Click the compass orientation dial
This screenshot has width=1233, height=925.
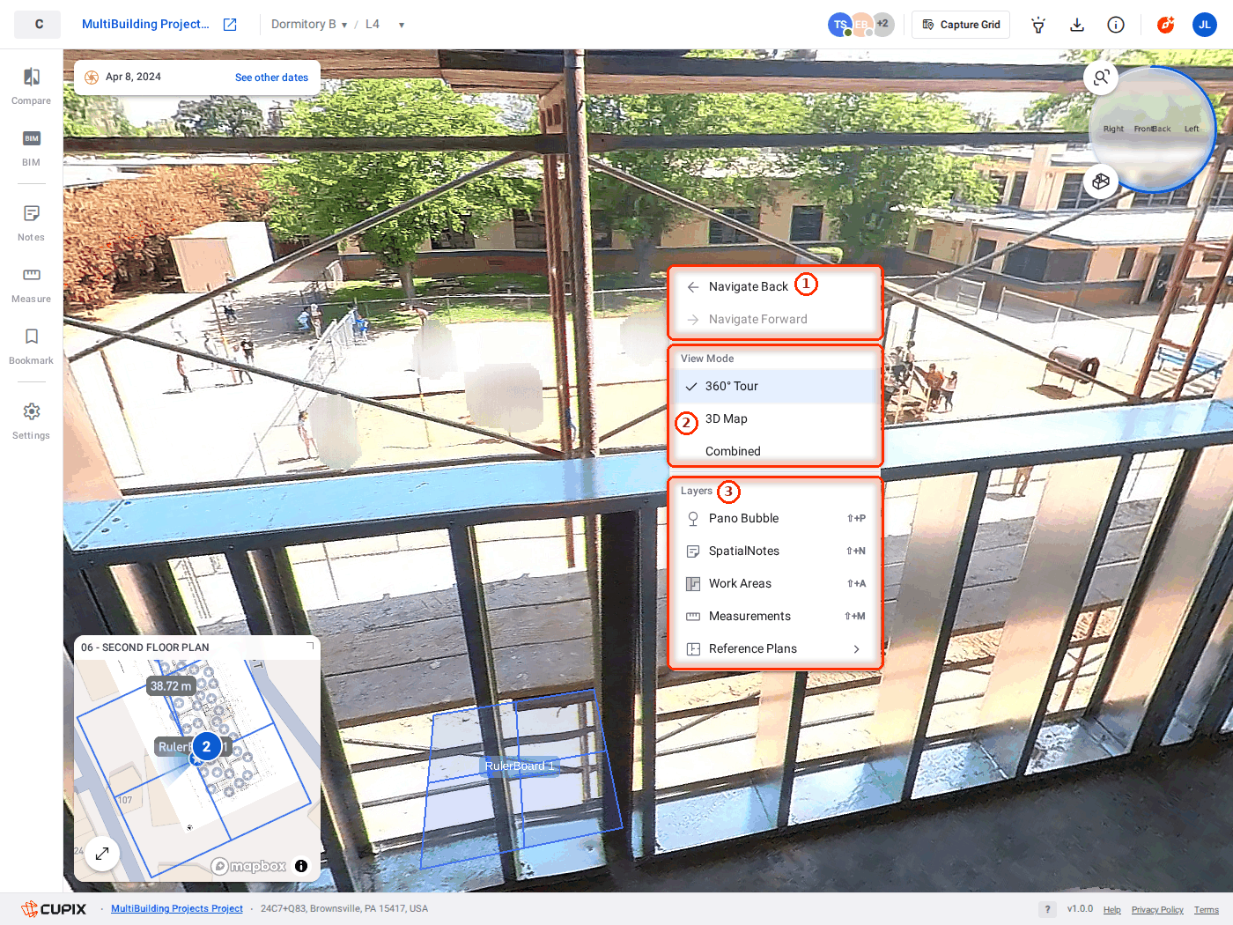pos(1152,129)
